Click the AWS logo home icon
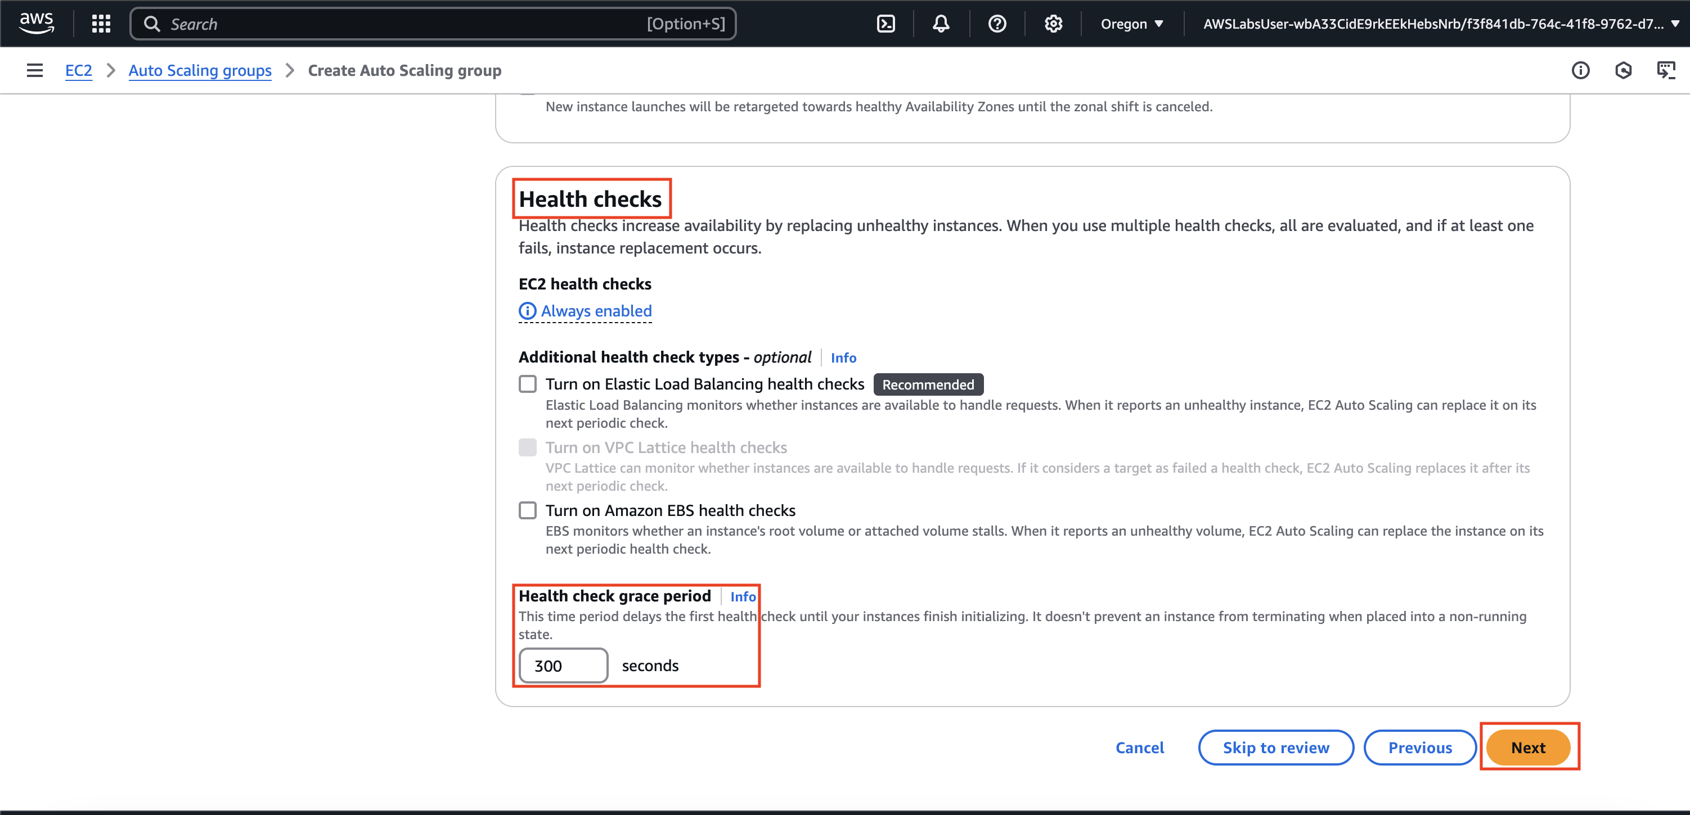 (36, 24)
